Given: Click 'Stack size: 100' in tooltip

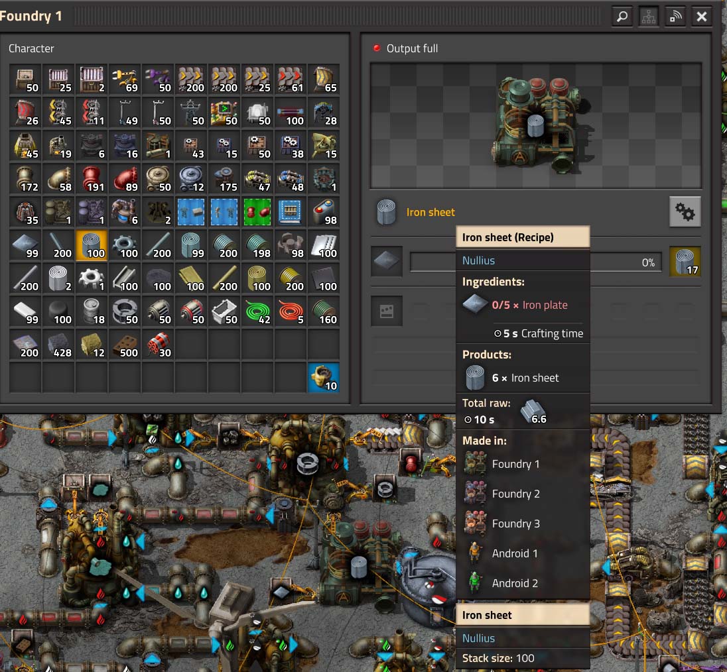Looking at the screenshot, I should 498,658.
